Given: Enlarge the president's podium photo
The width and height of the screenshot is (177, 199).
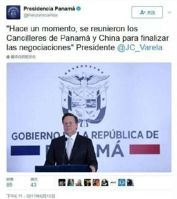Looking at the screenshot, I should pos(89,117).
